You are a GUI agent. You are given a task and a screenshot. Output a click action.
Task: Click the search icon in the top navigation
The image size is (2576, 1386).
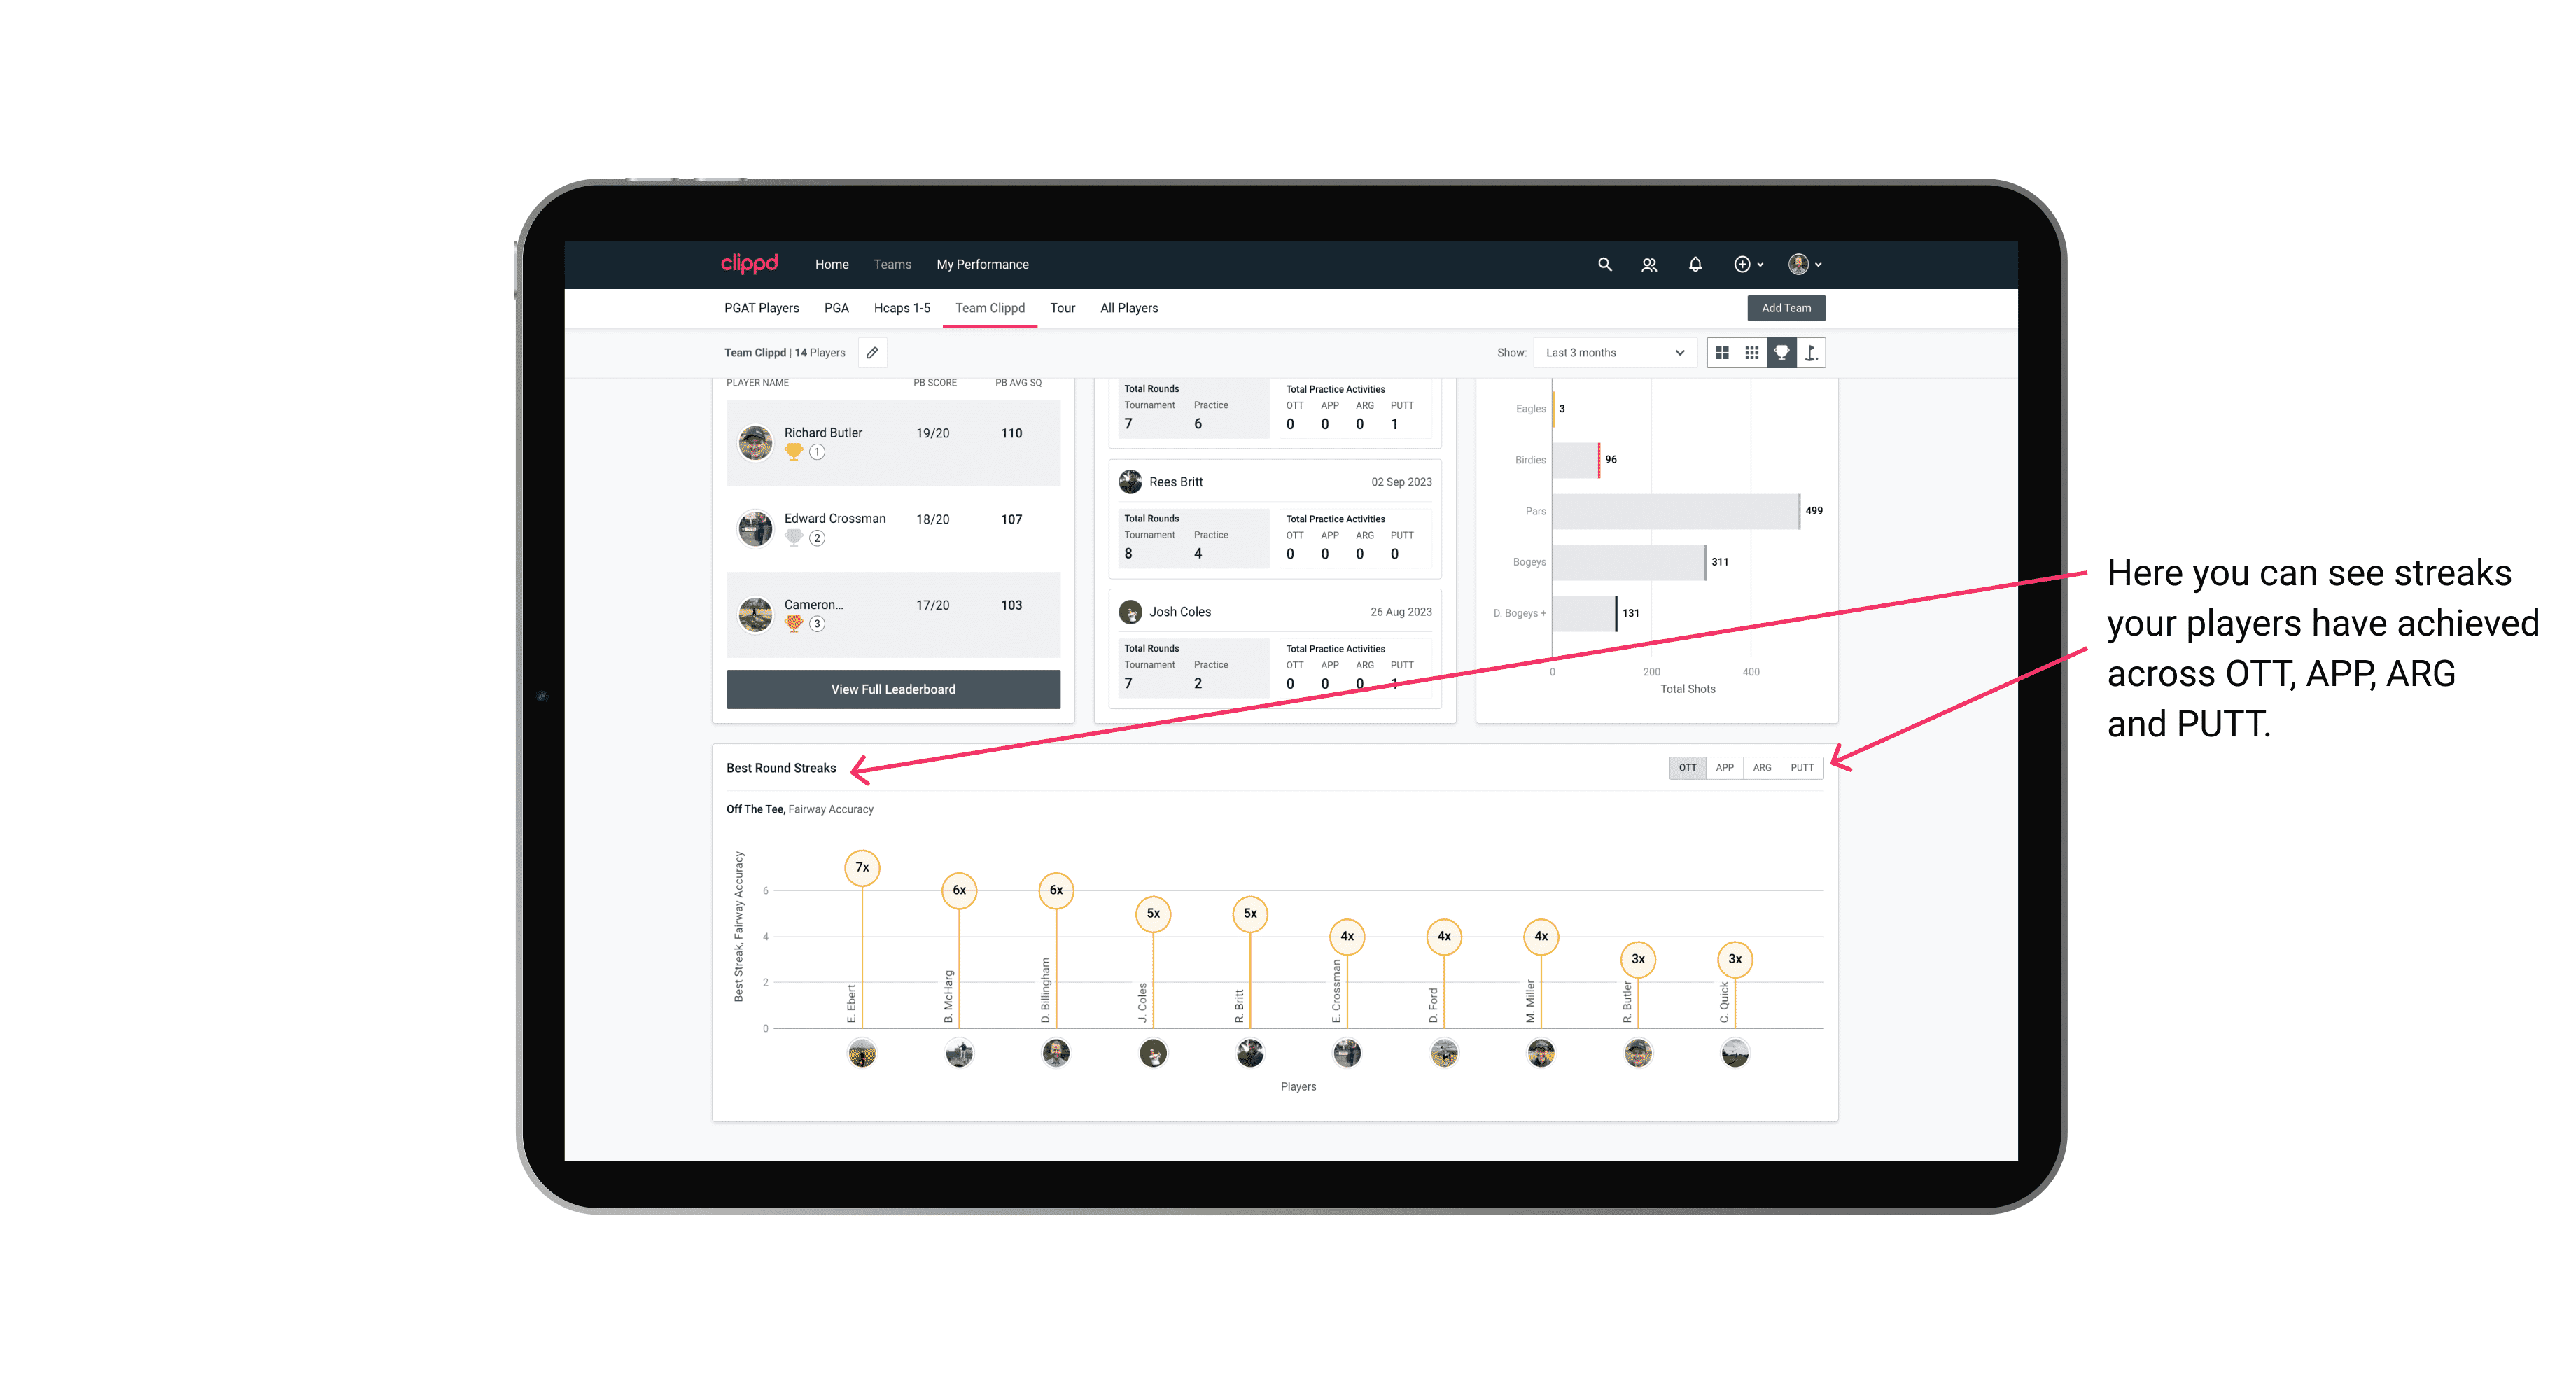point(1604,265)
